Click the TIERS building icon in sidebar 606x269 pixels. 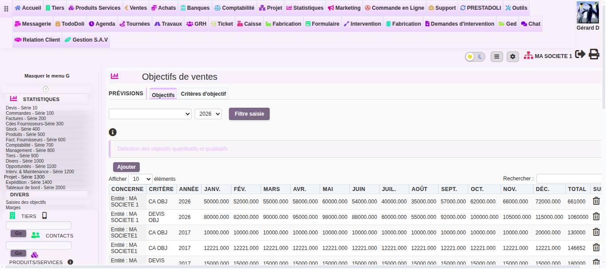12,216
